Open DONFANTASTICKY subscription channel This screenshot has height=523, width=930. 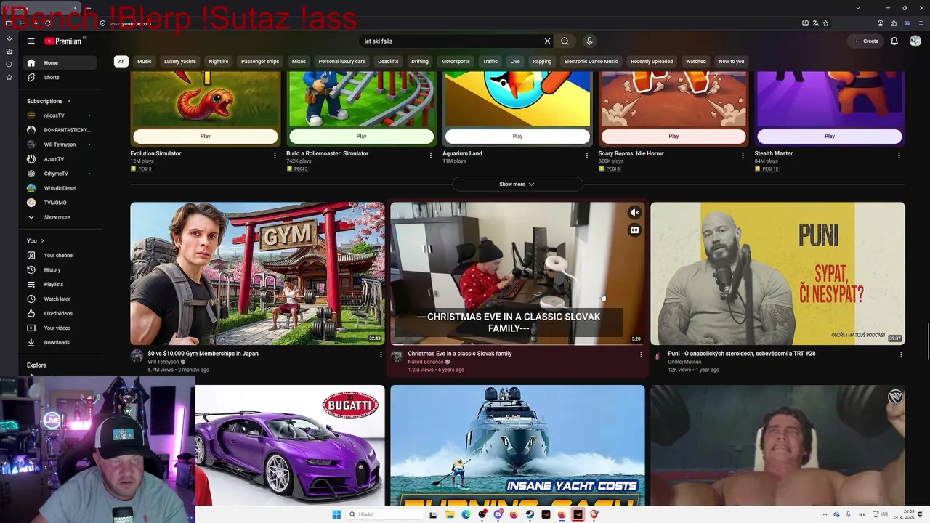point(58,130)
